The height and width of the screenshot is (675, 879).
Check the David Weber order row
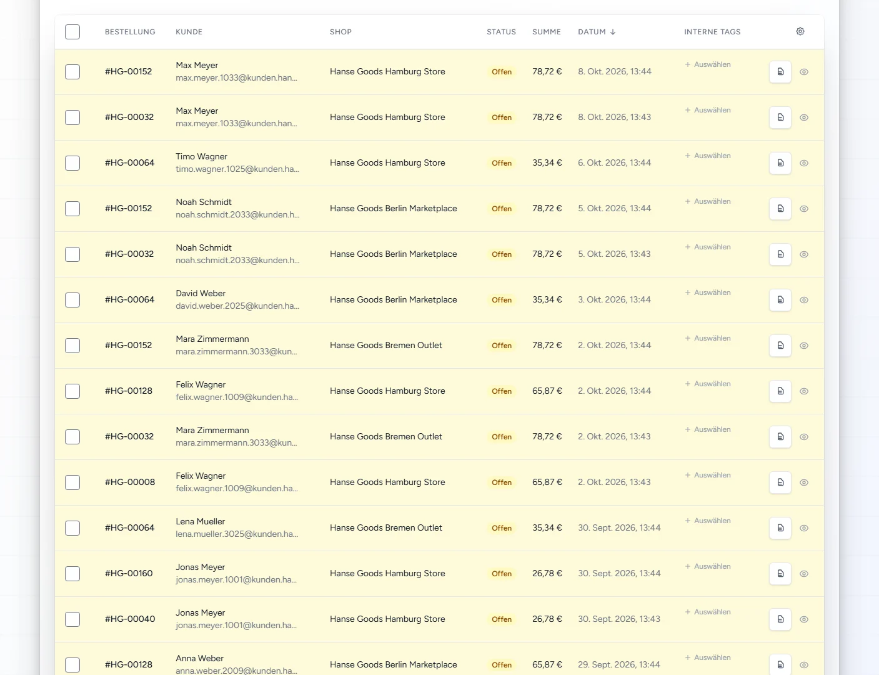coord(72,300)
